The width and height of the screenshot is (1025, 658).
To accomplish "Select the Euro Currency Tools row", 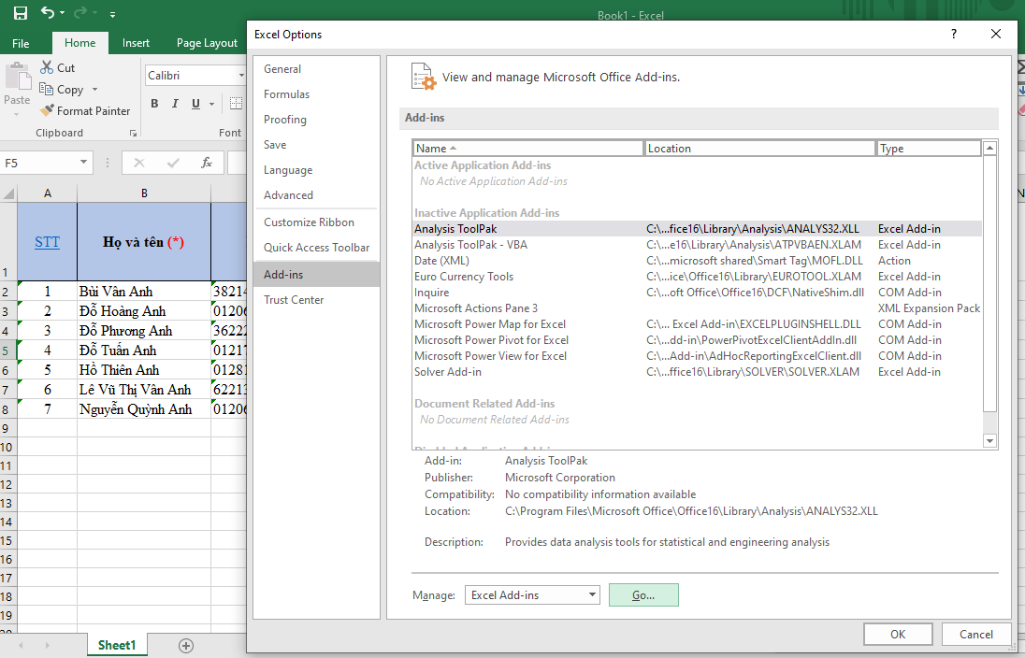I will (698, 277).
